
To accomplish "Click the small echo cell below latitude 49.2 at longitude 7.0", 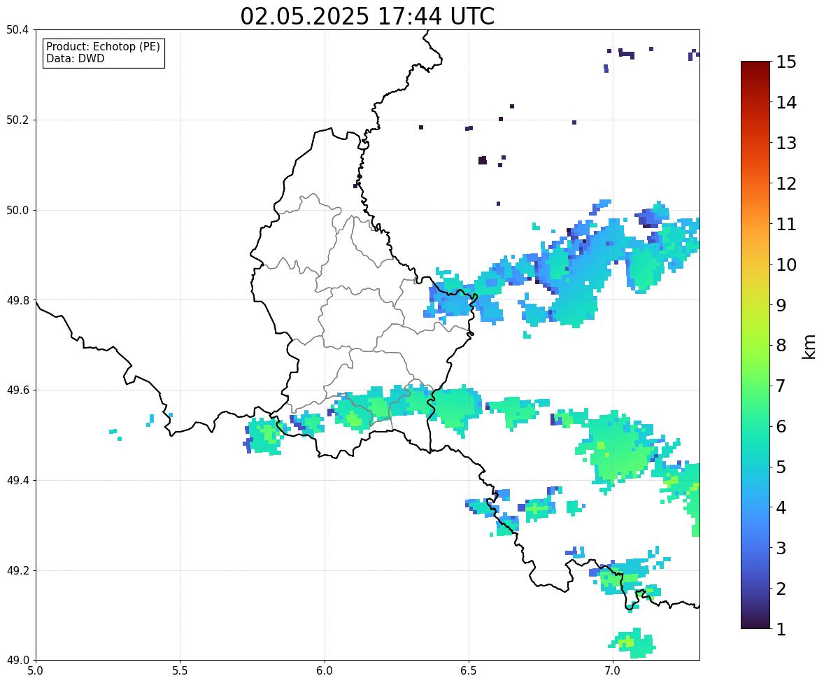I will (633, 642).
